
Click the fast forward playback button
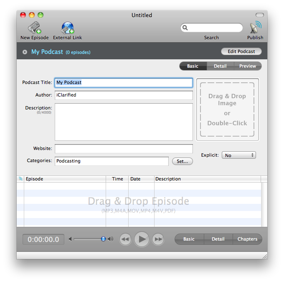158,239
